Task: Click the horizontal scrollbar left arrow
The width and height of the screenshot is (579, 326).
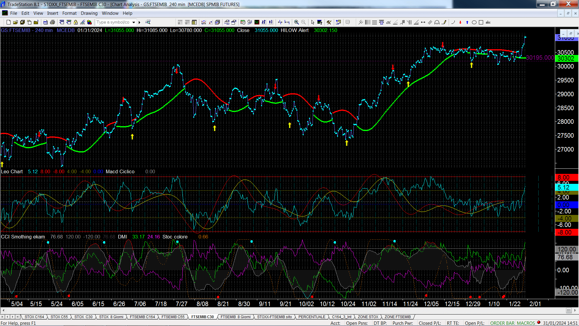Action: tap(3, 310)
